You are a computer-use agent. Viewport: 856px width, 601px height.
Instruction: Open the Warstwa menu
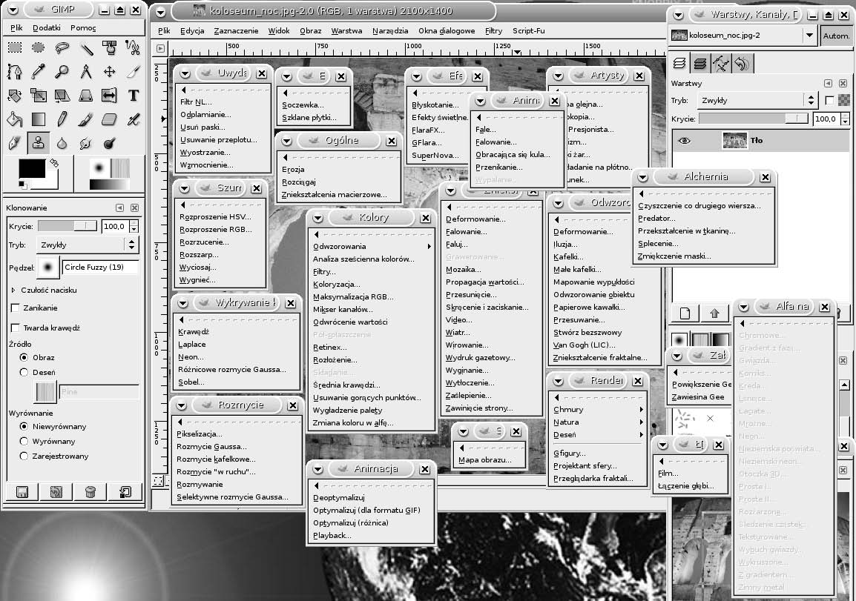tap(346, 31)
